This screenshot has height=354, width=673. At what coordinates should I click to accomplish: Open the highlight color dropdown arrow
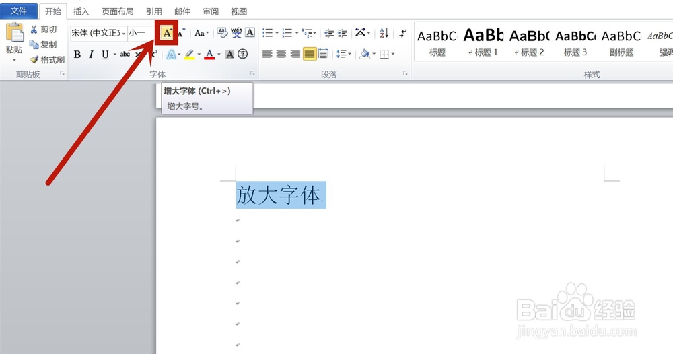pyautogui.click(x=199, y=55)
